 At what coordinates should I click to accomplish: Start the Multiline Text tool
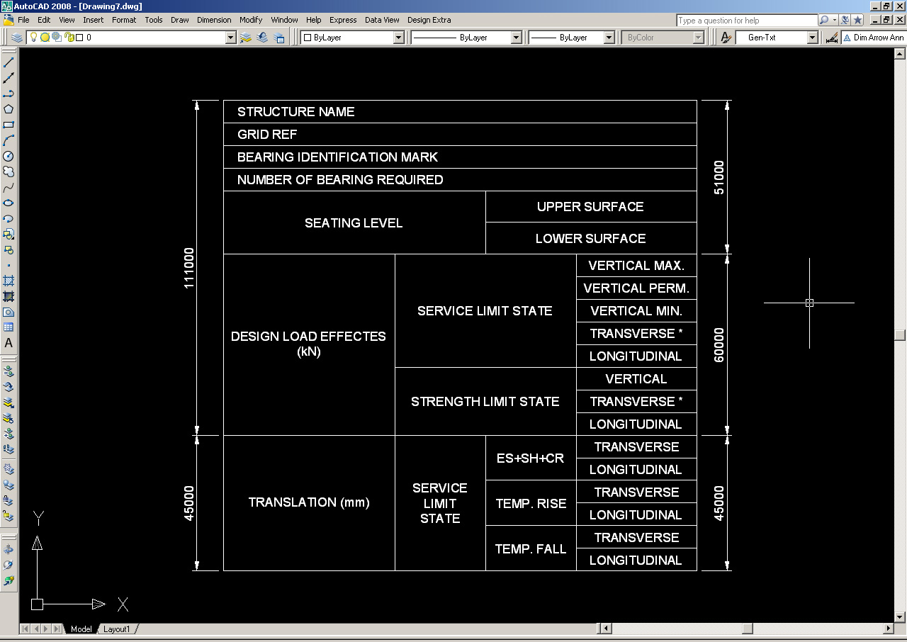(9, 343)
